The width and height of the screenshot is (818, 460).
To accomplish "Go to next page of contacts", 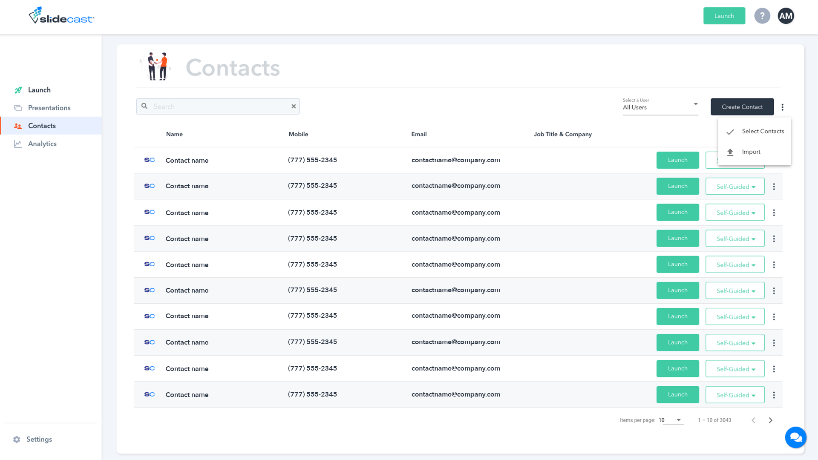I will click(770, 420).
